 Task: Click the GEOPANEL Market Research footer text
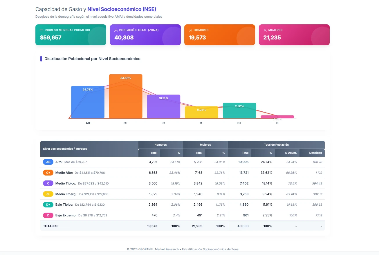click(183, 249)
